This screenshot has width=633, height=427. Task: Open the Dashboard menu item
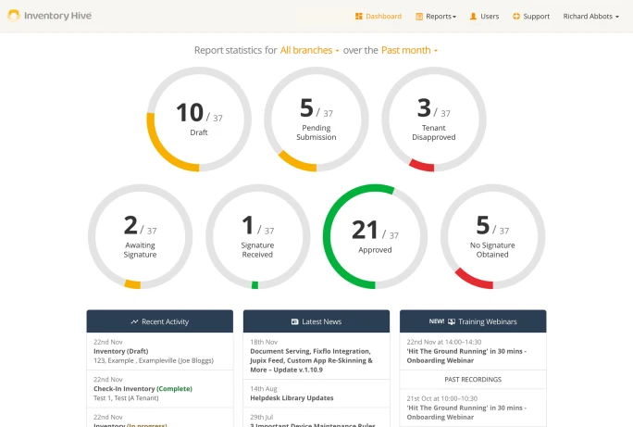[x=379, y=16]
